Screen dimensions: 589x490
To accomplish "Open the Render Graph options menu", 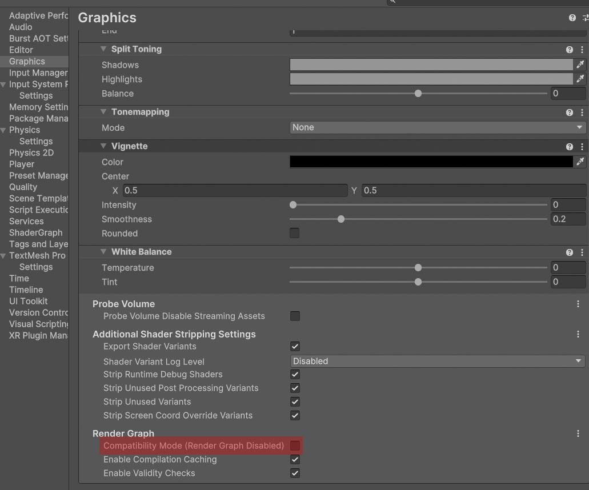I will [578, 434].
